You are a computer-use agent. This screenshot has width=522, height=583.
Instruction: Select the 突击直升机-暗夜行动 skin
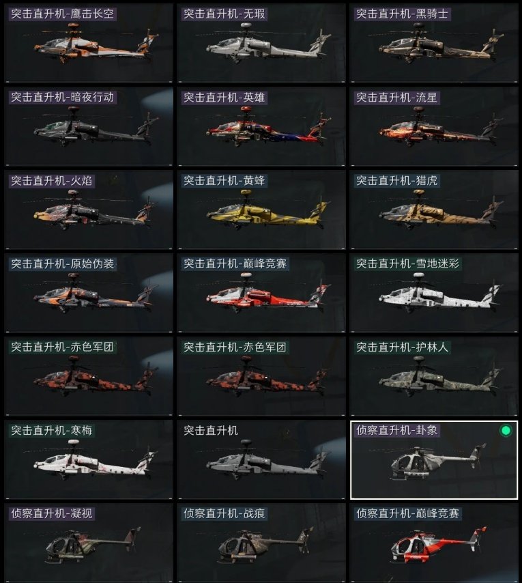pyautogui.click(x=89, y=126)
